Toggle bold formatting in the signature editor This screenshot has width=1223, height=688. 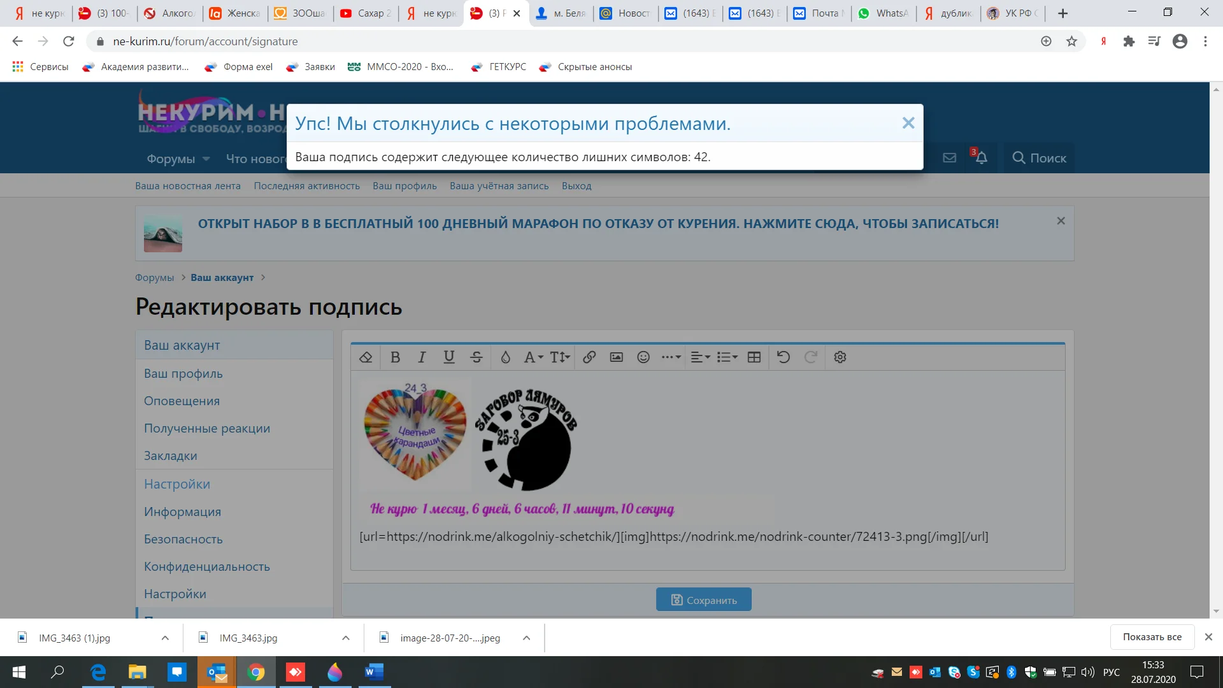pos(395,357)
